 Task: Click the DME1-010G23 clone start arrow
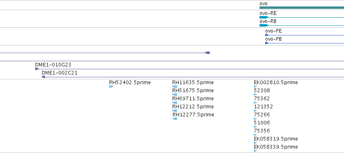[x=37, y=69]
